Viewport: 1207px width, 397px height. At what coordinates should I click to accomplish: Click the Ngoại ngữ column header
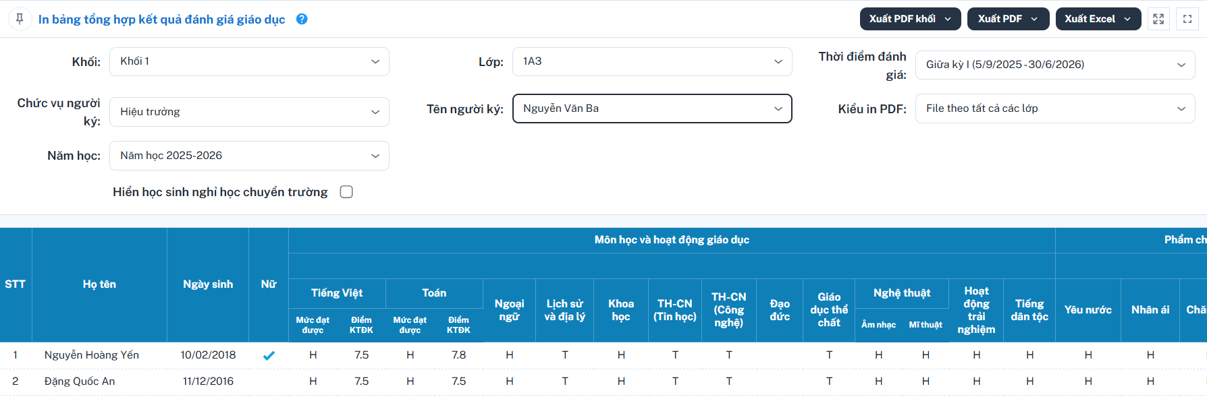pos(510,310)
